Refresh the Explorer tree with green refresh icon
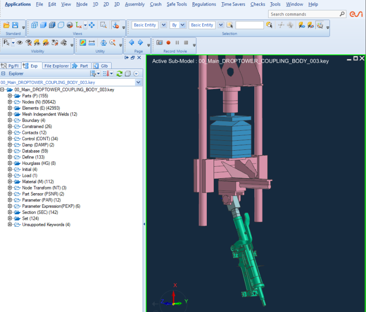 (118, 73)
